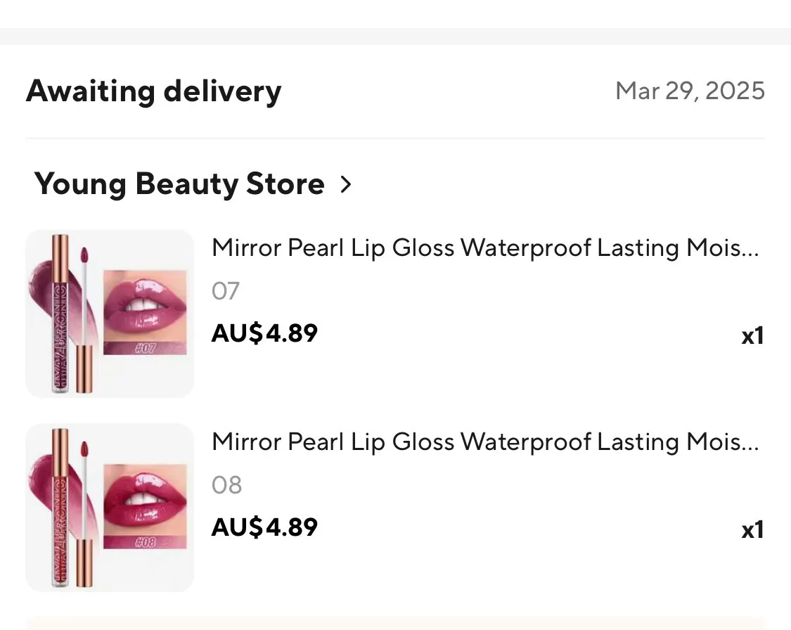This screenshot has height=630, width=791.
Task: Open the shade 07 lip gloss thumbnail
Action: click(x=110, y=314)
